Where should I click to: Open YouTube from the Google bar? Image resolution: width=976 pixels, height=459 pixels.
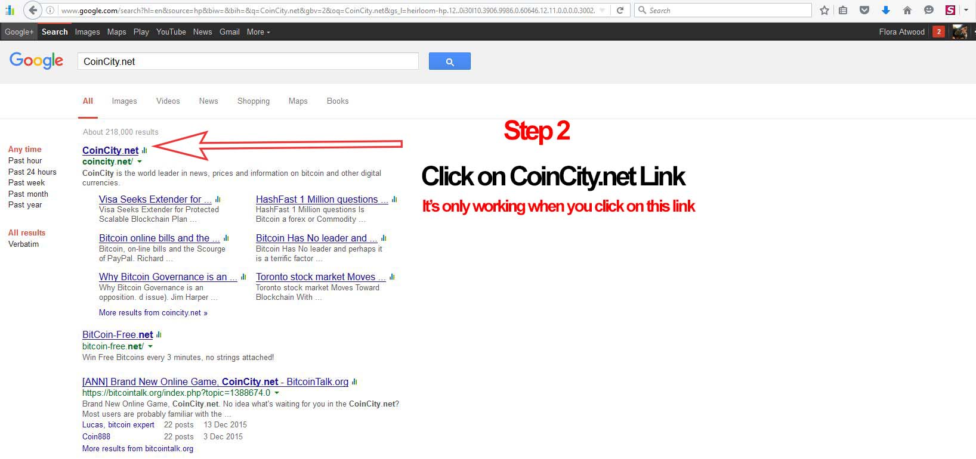171,32
